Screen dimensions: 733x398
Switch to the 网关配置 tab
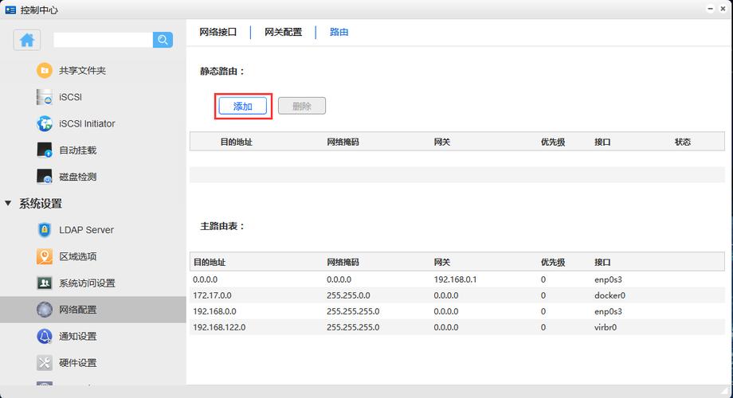click(x=284, y=32)
